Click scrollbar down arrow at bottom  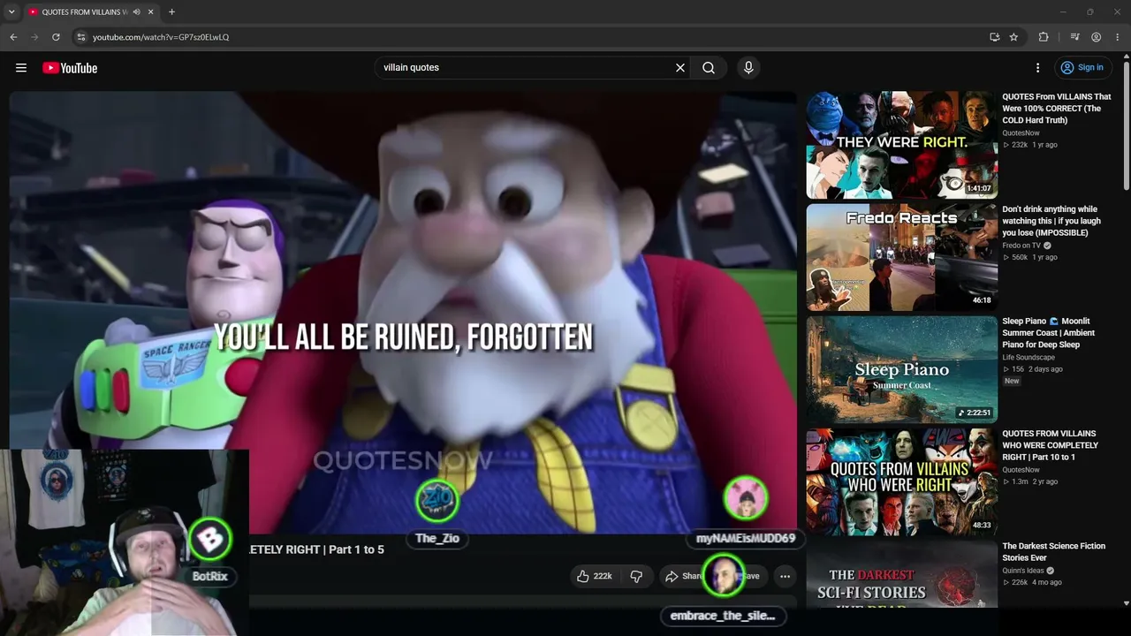tap(1126, 603)
